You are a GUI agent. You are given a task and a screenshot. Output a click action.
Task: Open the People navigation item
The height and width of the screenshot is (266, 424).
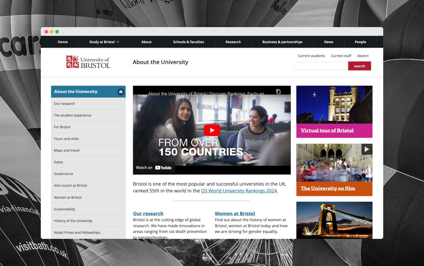[x=360, y=42]
